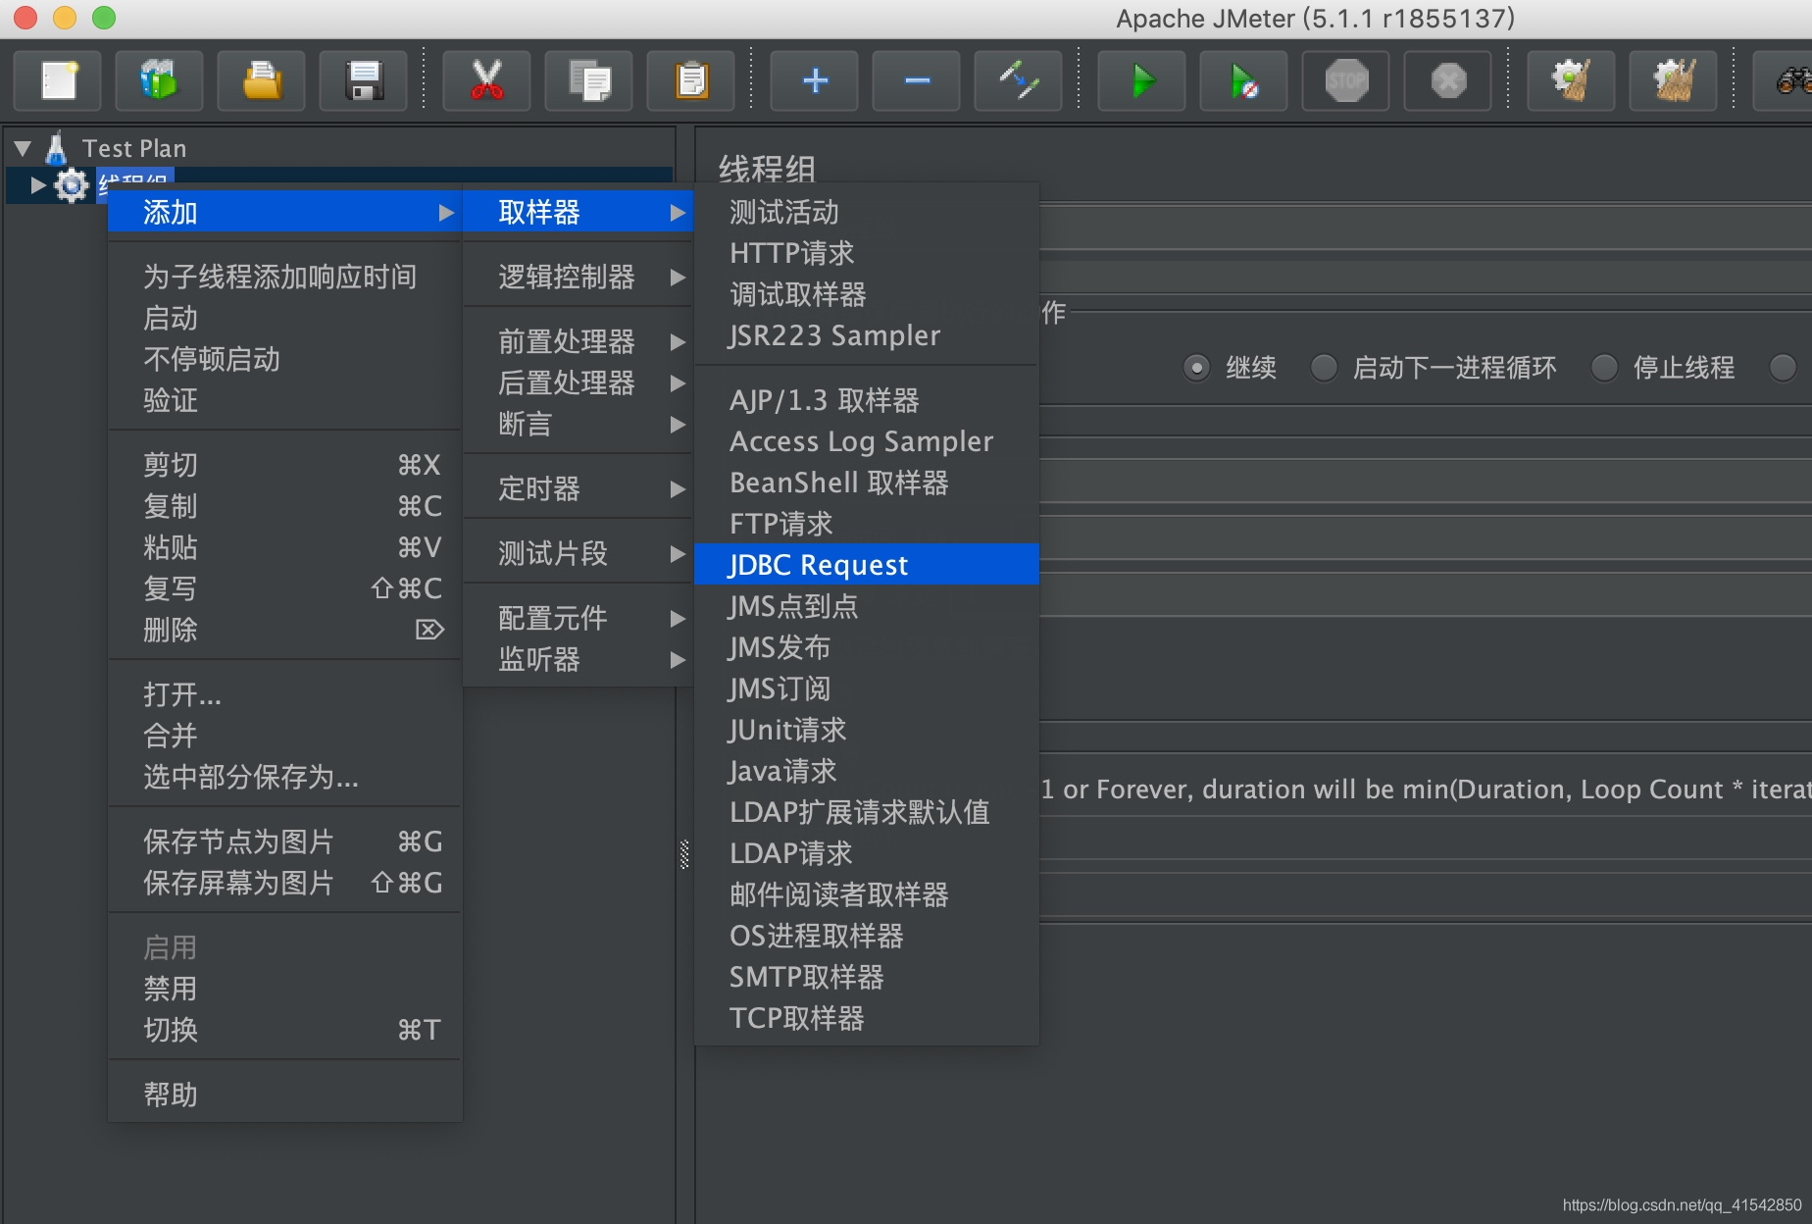
Task: Open the 断言 submenu
Action: click(579, 424)
